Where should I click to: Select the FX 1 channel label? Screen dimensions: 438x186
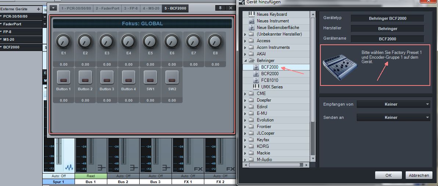pos(188,182)
